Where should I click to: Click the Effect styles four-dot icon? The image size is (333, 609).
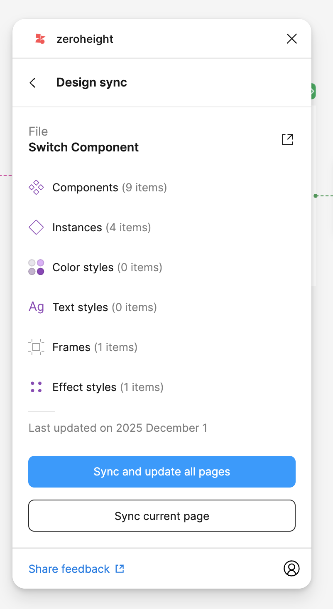tap(36, 387)
